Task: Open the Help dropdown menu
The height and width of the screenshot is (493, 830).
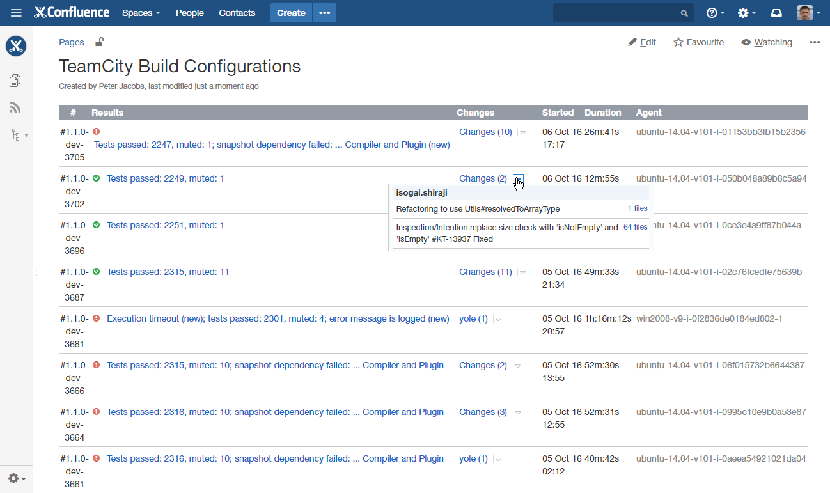Action: point(715,13)
